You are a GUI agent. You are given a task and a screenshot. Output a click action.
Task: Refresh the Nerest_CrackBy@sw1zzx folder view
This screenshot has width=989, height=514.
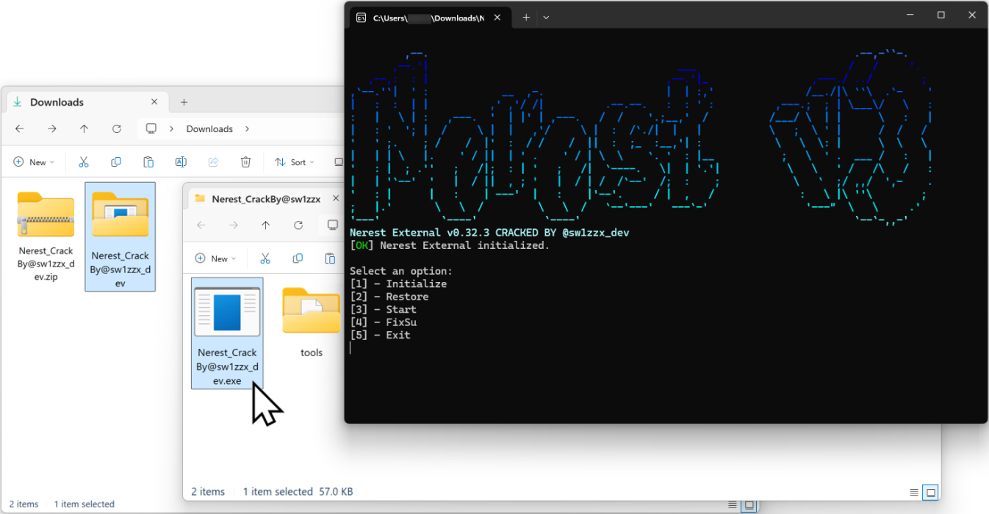[x=298, y=225]
